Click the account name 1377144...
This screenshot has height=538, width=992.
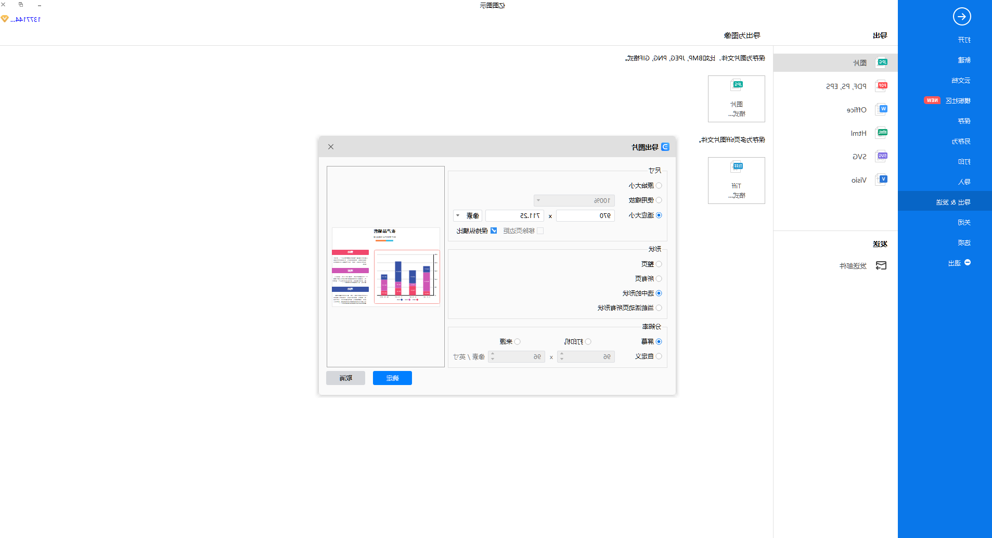[x=25, y=19]
